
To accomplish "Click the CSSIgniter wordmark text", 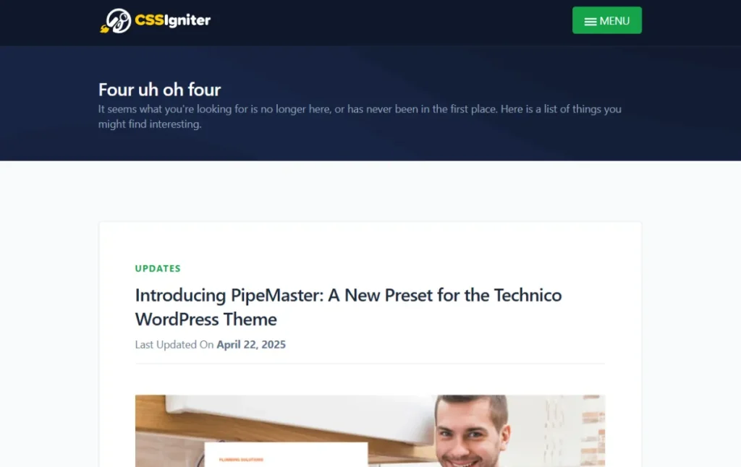I will pos(172,20).
